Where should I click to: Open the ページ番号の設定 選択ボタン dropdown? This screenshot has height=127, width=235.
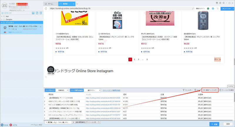click(x=92, y=90)
